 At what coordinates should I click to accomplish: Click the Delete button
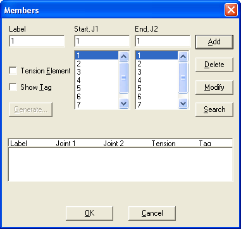point(214,65)
